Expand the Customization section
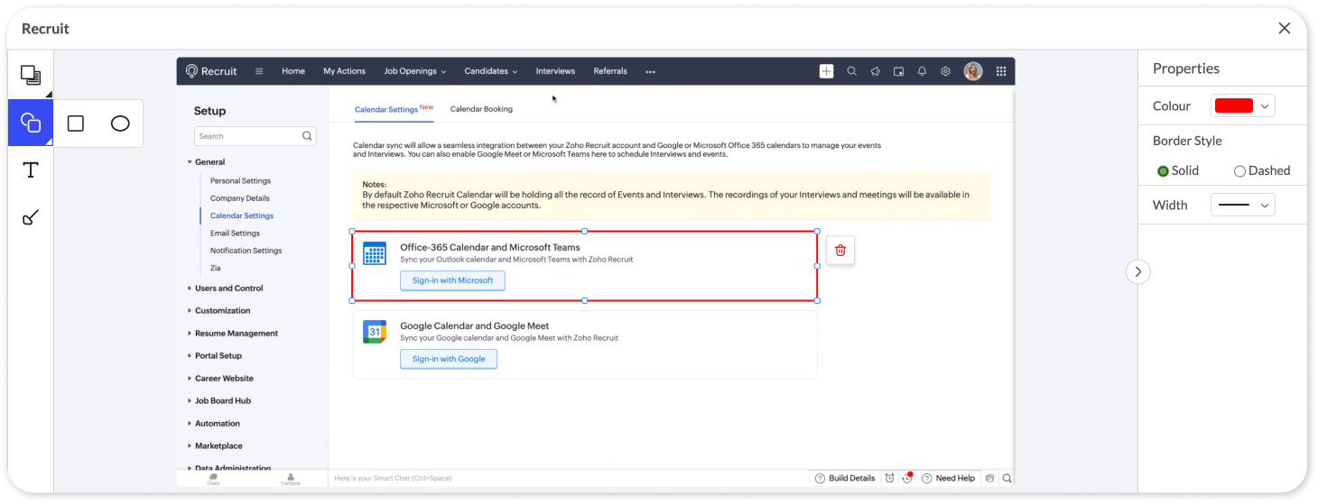Viewport: 1318px width, 504px height. pos(219,311)
